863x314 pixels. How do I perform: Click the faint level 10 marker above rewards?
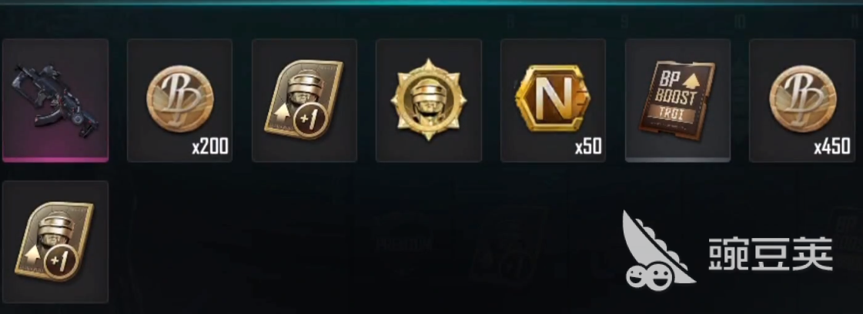[x=739, y=22]
